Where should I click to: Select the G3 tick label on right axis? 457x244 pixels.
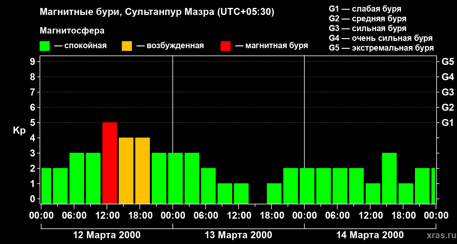(448, 92)
